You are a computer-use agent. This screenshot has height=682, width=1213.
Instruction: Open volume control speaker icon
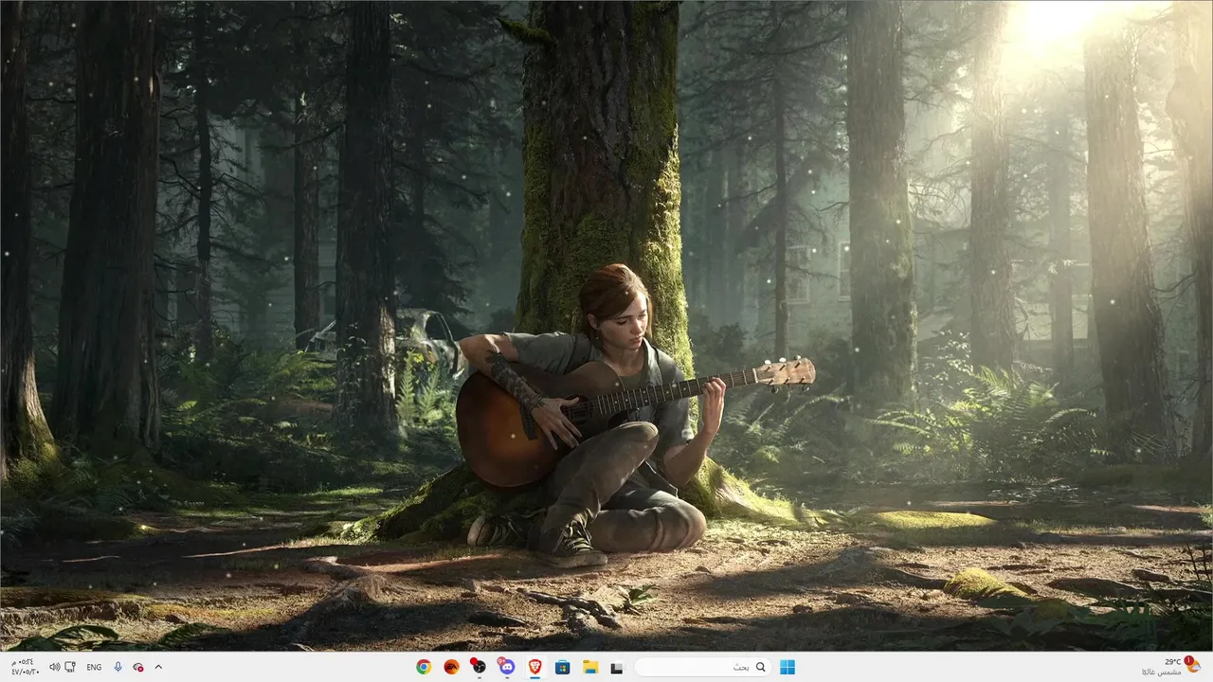[54, 667]
